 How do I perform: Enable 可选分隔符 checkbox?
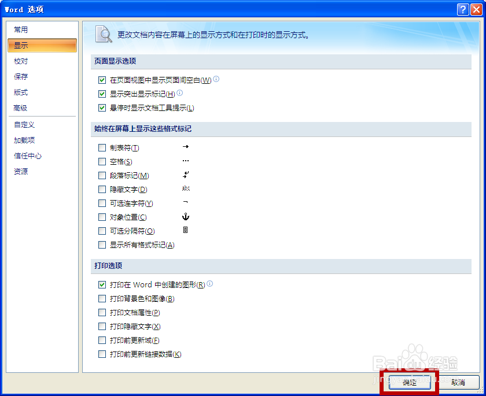(102, 231)
